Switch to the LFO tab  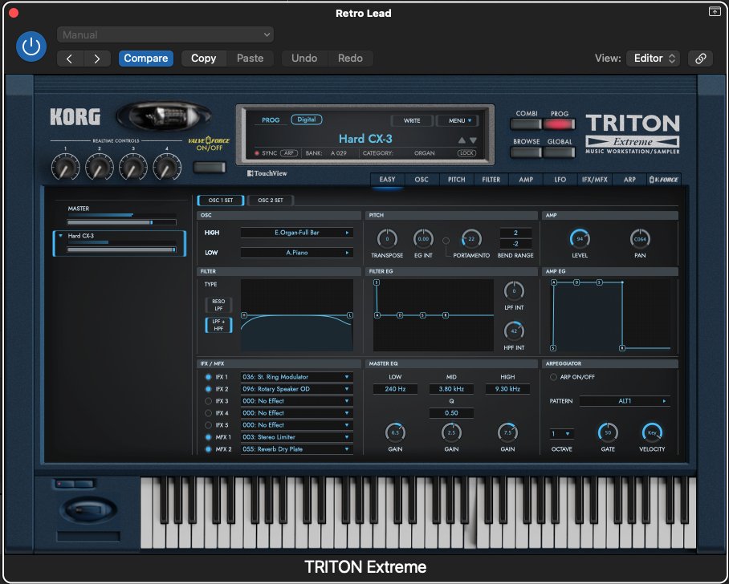pyautogui.click(x=560, y=180)
